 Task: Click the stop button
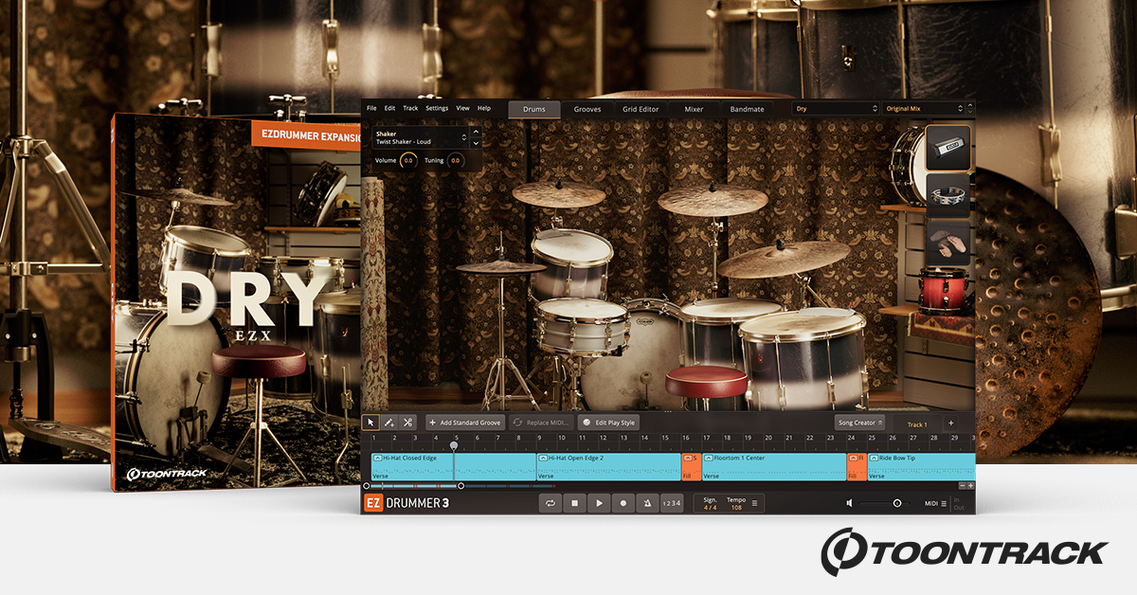[574, 503]
